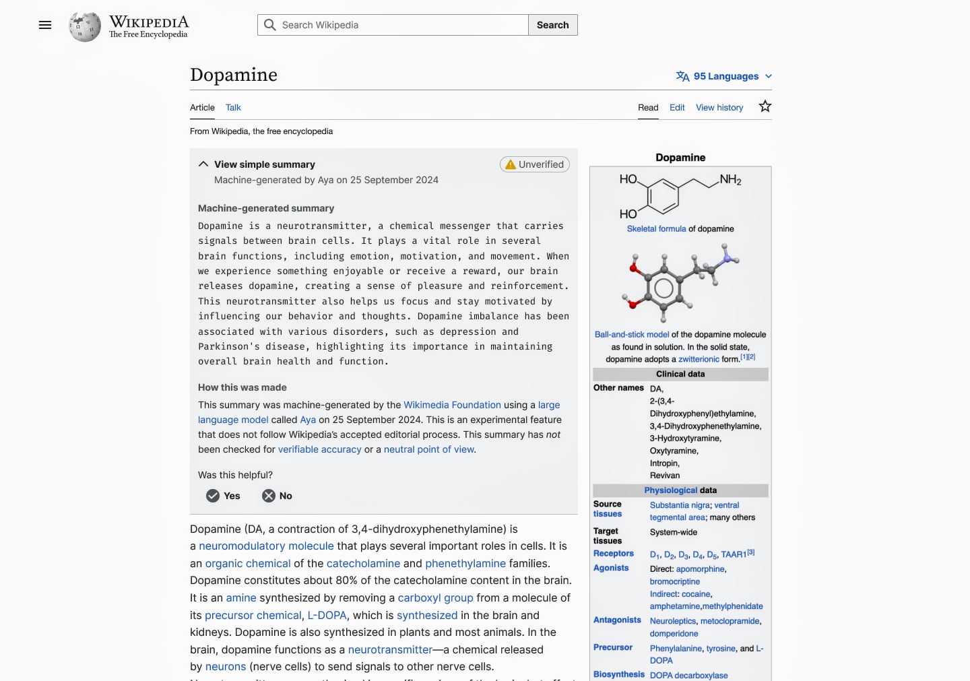Open the Antagonists infobox link

click(x=617, y=620)
